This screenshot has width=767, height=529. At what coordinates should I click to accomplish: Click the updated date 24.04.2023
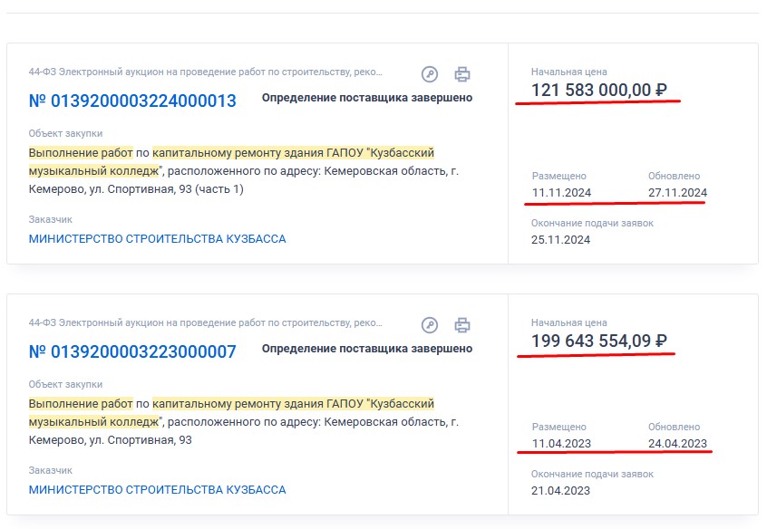[x=678, y=443]
